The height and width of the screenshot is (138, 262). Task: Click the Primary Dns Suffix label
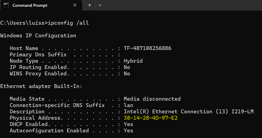pos(38,55)
